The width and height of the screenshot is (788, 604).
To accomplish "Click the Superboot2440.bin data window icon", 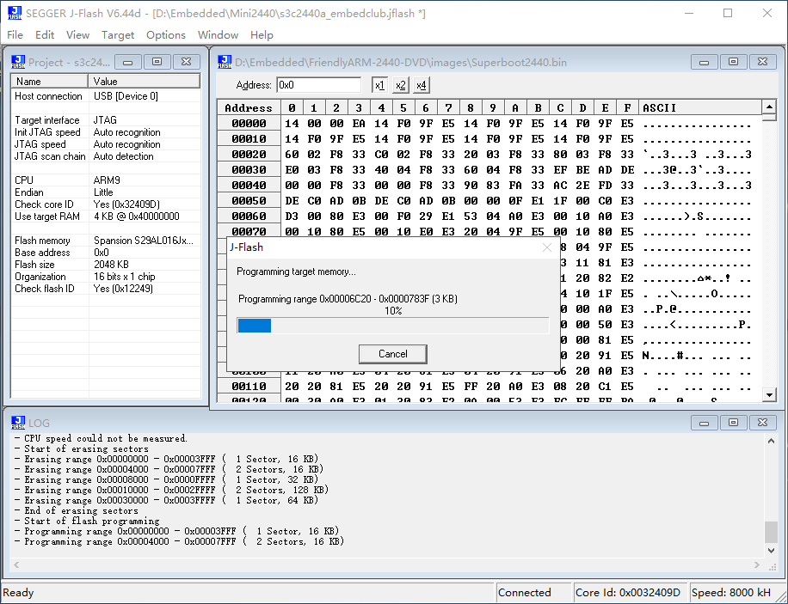I will pyautogui.click(x=225, y=62).
